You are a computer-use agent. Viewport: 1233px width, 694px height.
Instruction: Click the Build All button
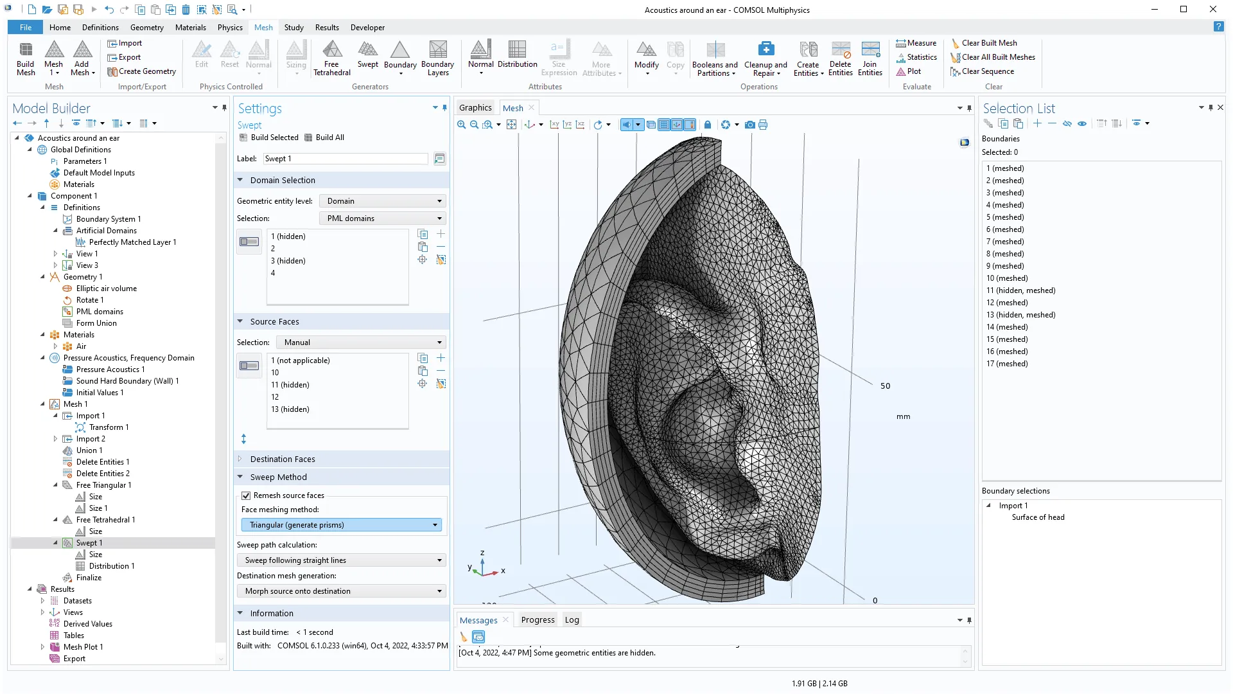(x=324, y=138)
